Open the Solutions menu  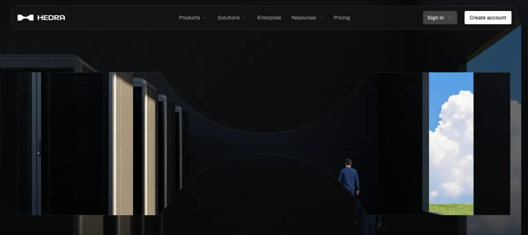[232, 18]
